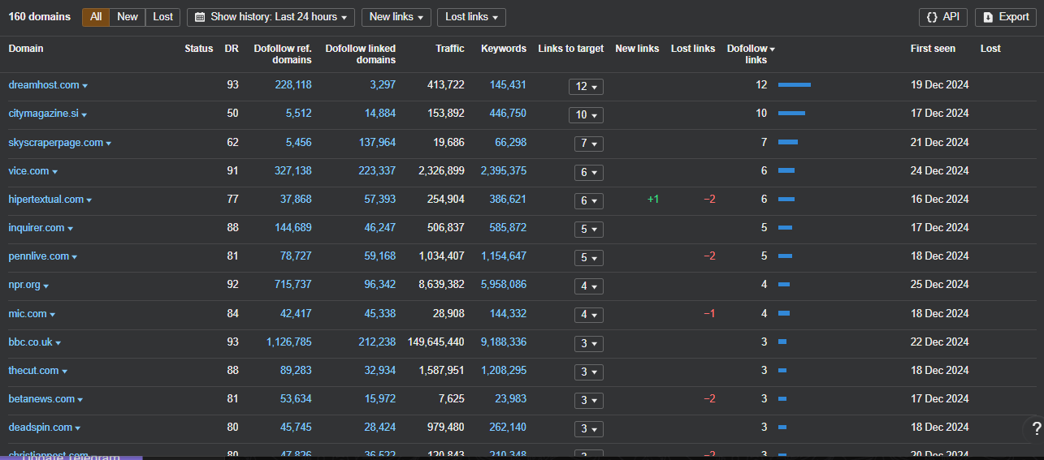Screen dimensions: 1044x460
Task: Open the citymagazine.si domain link
Action: click(x=43, y=114)
